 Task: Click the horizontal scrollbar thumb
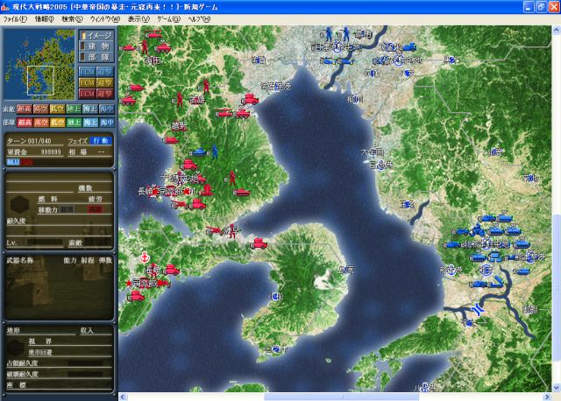tap(341, 397)
